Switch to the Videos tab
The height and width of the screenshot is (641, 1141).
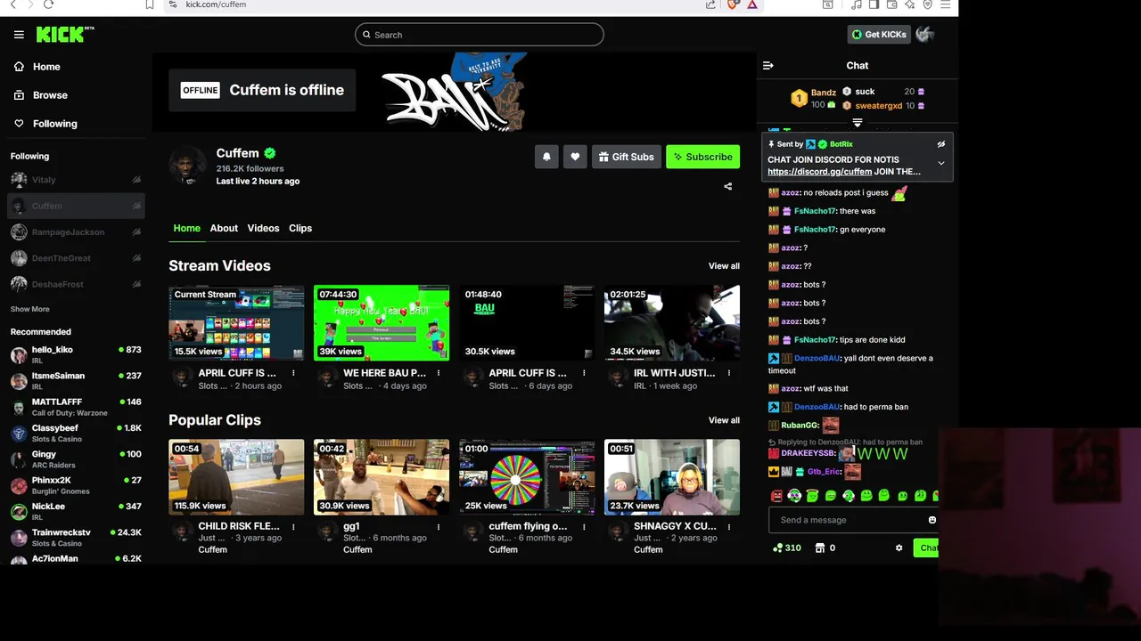coord(263,228)
